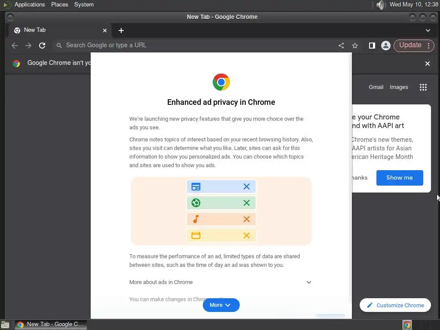Toggle the side panel icon
Image resolution: width=440 pixels, height=330 pixels.
372,46
